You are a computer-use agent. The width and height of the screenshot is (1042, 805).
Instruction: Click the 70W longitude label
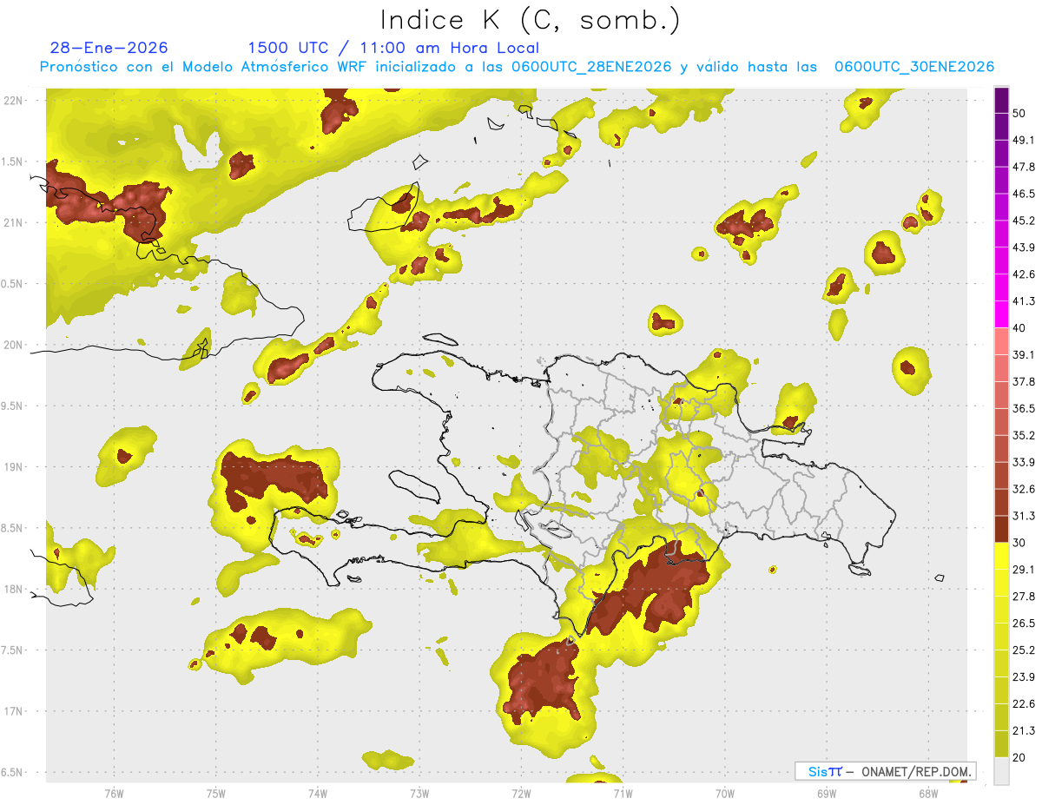coord(724,794)
